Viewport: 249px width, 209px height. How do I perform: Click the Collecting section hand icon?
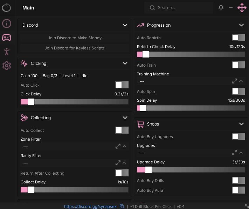[24, 118]
